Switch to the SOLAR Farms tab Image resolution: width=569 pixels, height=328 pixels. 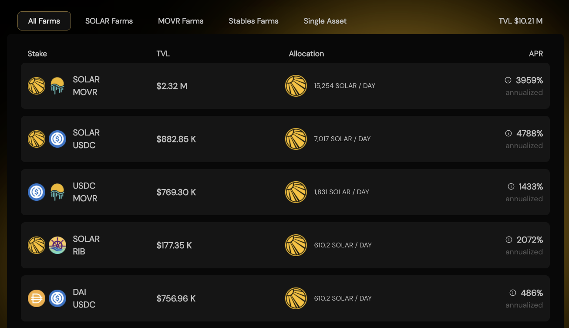109,21
